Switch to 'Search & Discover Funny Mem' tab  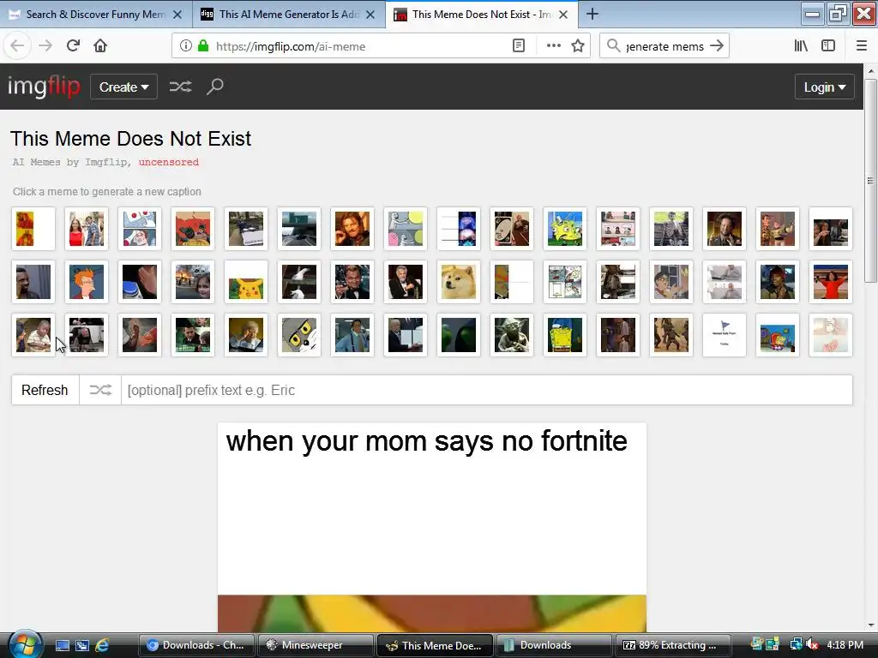pyautogui.click(x=96, y=14)
